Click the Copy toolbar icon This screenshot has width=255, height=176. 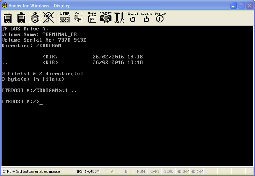[78, 17]
